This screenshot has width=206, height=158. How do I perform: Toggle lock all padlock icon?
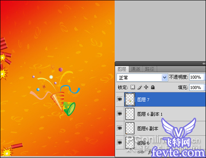point(153,87)
